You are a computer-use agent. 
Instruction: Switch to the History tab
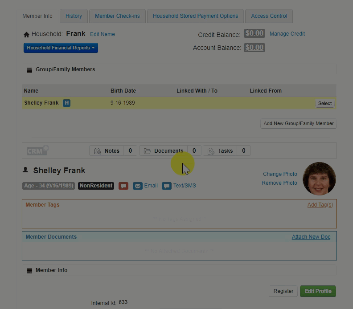click(x=74, y=16)
